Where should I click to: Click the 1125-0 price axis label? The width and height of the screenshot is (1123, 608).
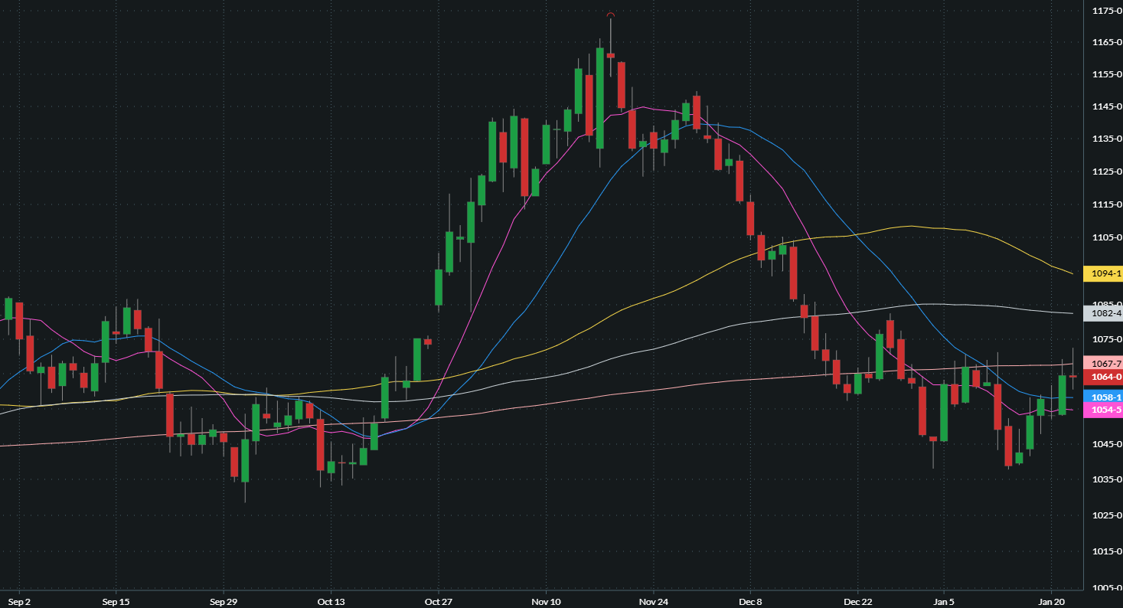click(1108, 172)
